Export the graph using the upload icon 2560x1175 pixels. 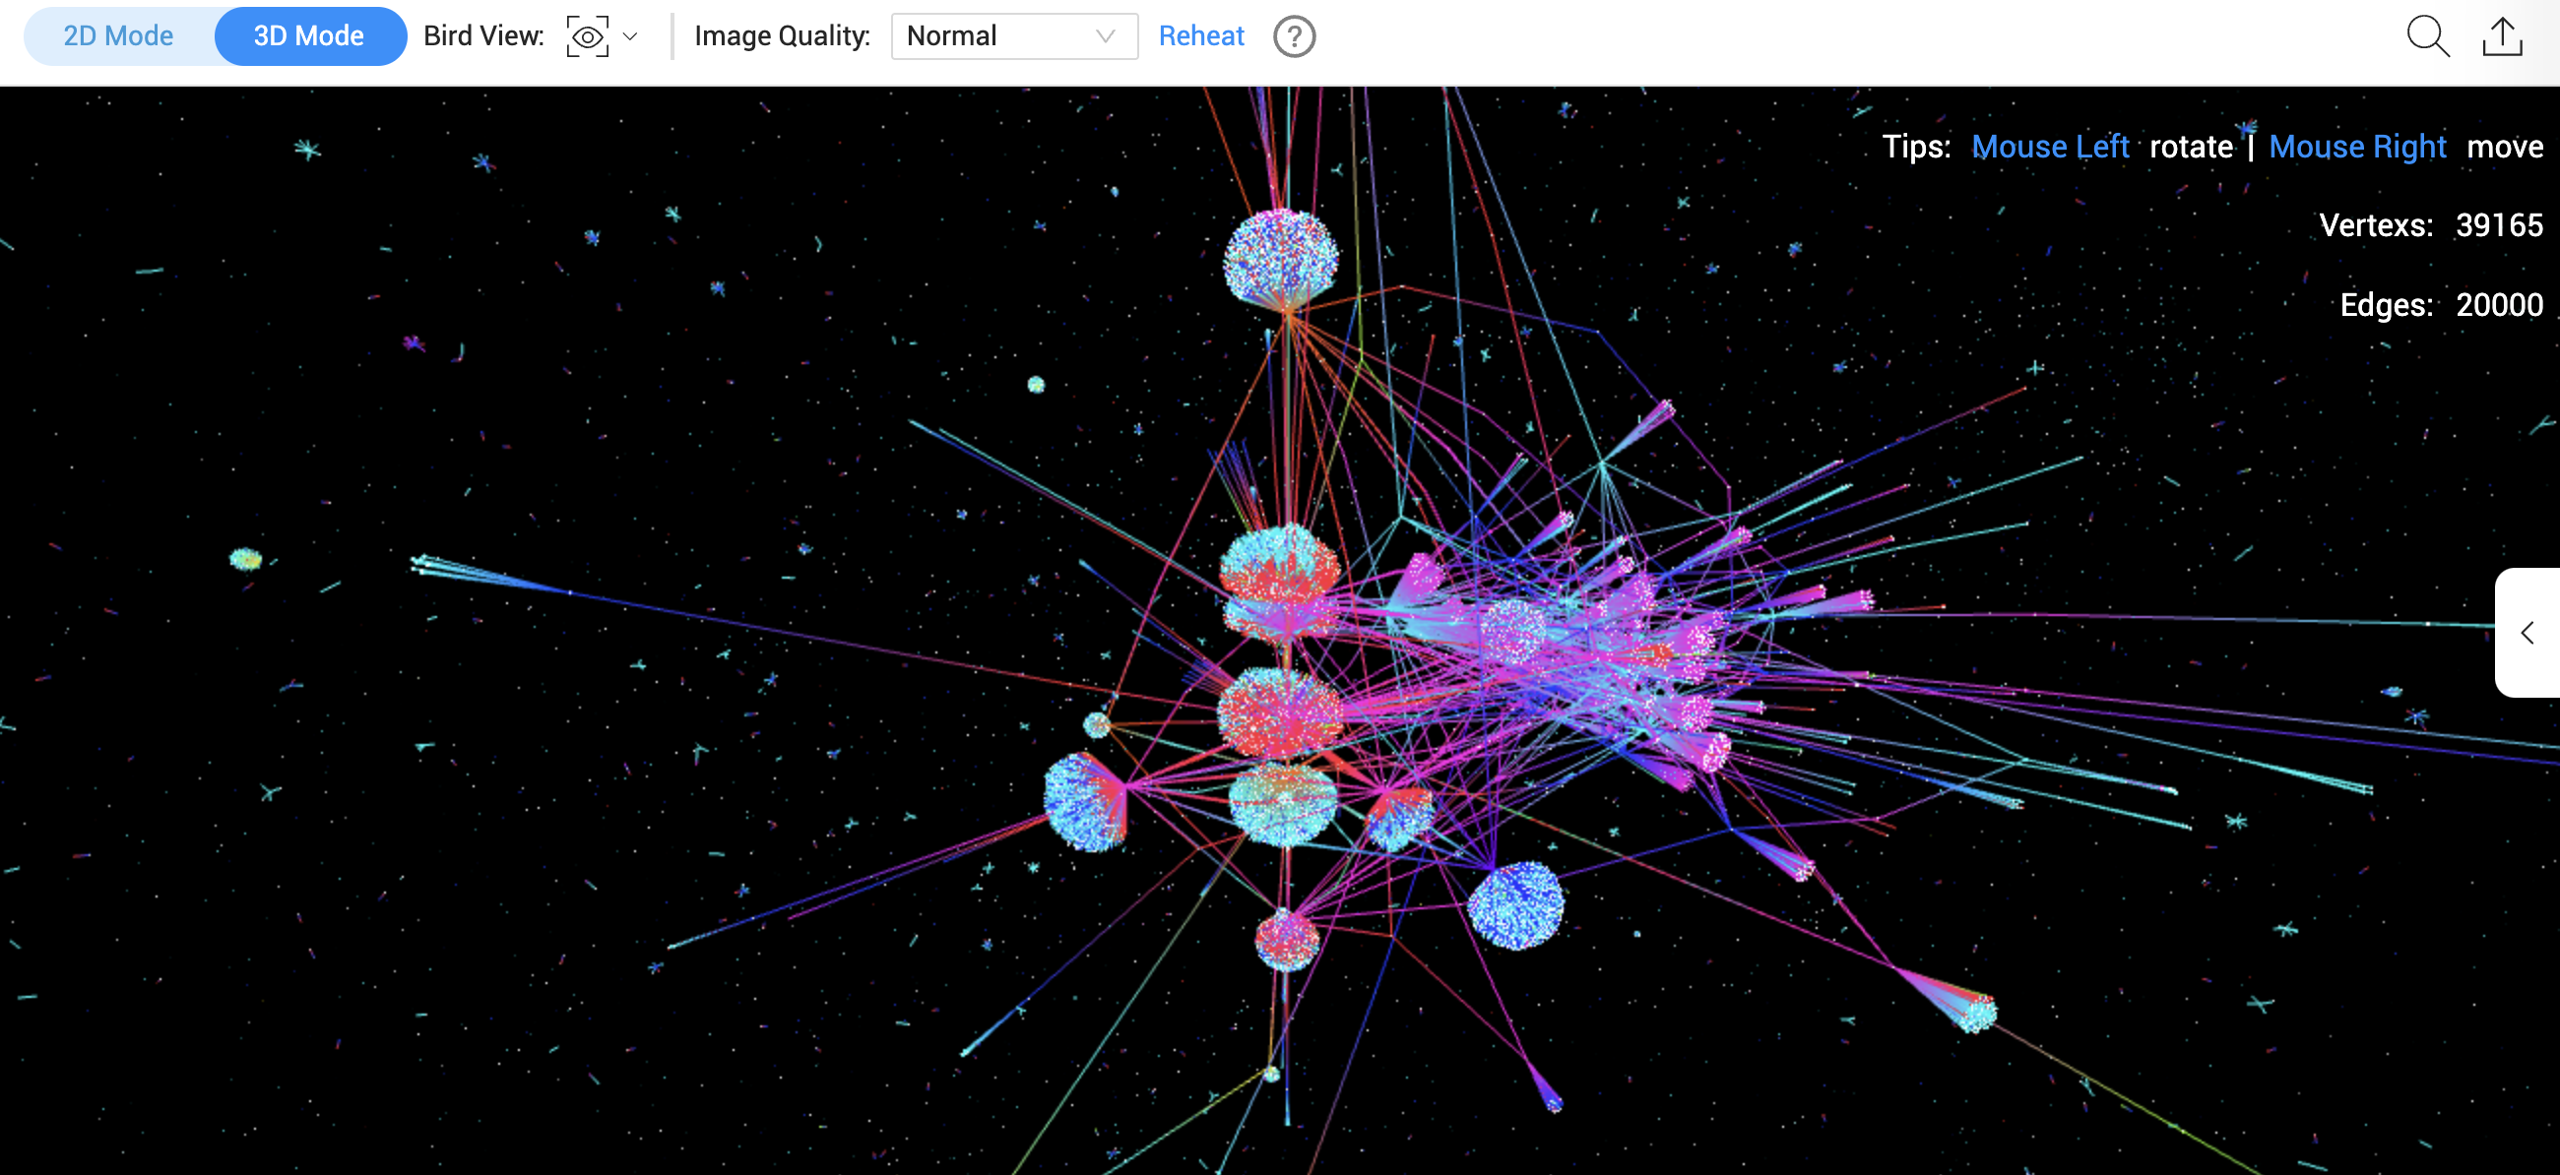pos(2503,35)
